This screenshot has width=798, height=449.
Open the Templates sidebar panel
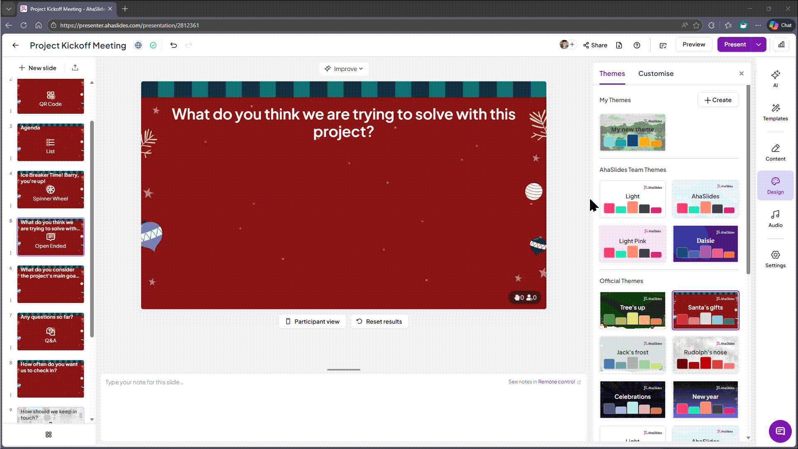click(x=775, y=112)
